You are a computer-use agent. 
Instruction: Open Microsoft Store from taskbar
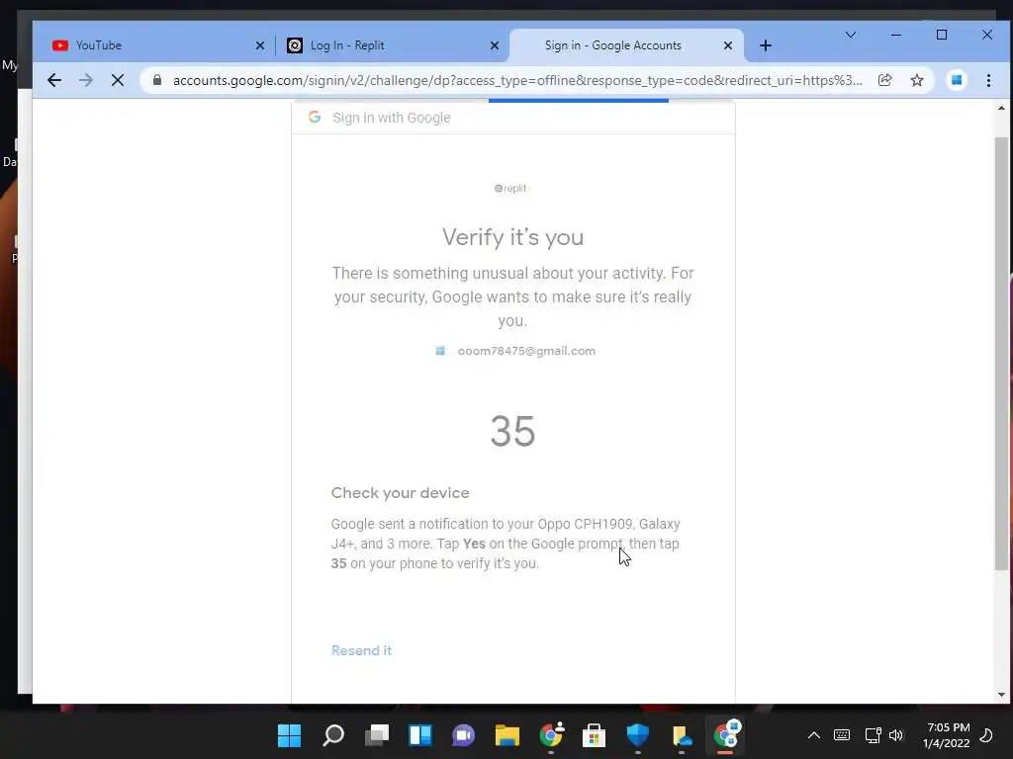(594, 735)
